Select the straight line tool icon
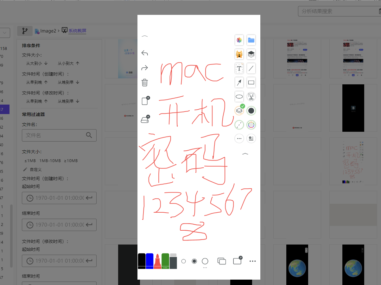This screenshot has height=285, width=381. click(251, 68)
